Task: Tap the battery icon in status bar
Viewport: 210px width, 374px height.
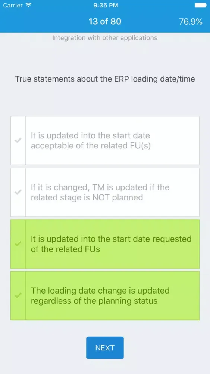Action: click(201, 5)
